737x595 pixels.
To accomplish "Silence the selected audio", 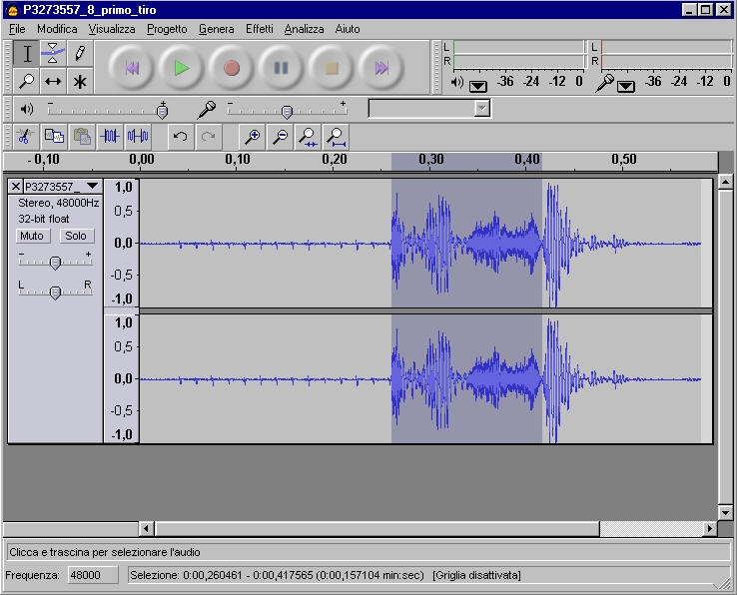I will click(138, 137).
